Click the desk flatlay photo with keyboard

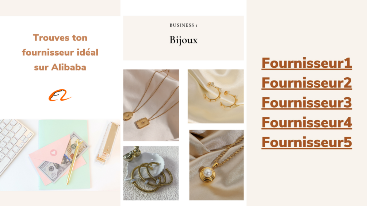tap(60, 155)
